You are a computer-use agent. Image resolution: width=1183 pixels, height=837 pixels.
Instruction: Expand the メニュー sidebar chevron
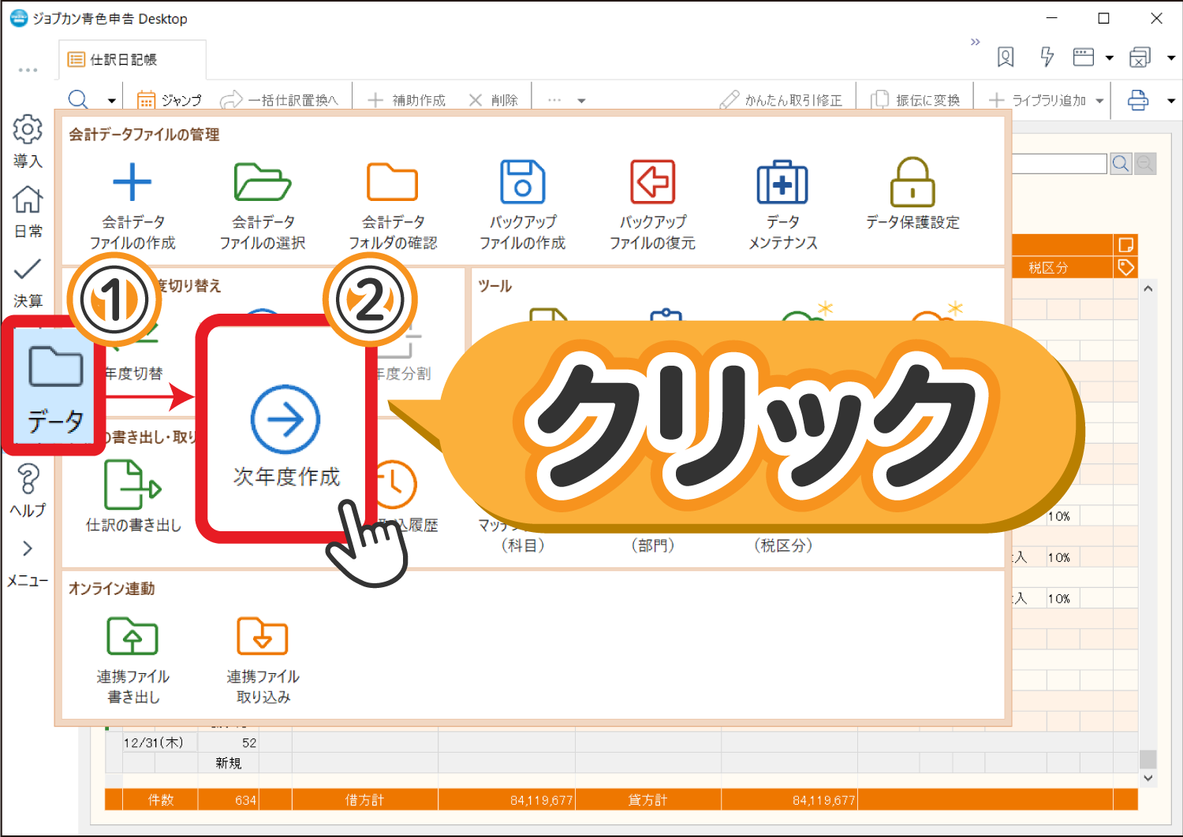tap(28, 548)
